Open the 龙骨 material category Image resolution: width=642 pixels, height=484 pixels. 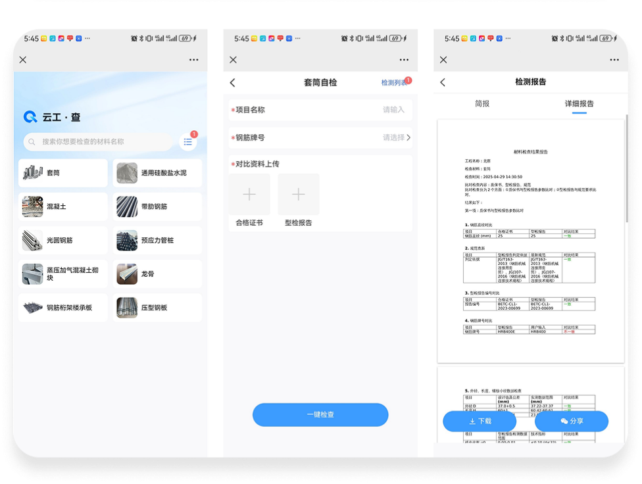pyautogui.click(x=157, y=274)
